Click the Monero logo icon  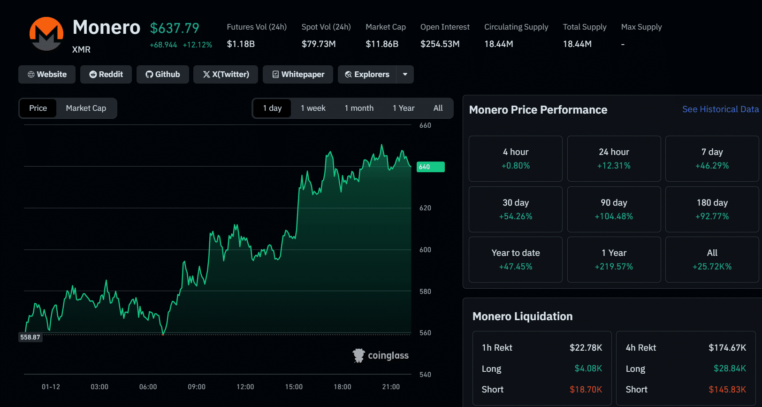pyautogui.click(x=46, y=34)
